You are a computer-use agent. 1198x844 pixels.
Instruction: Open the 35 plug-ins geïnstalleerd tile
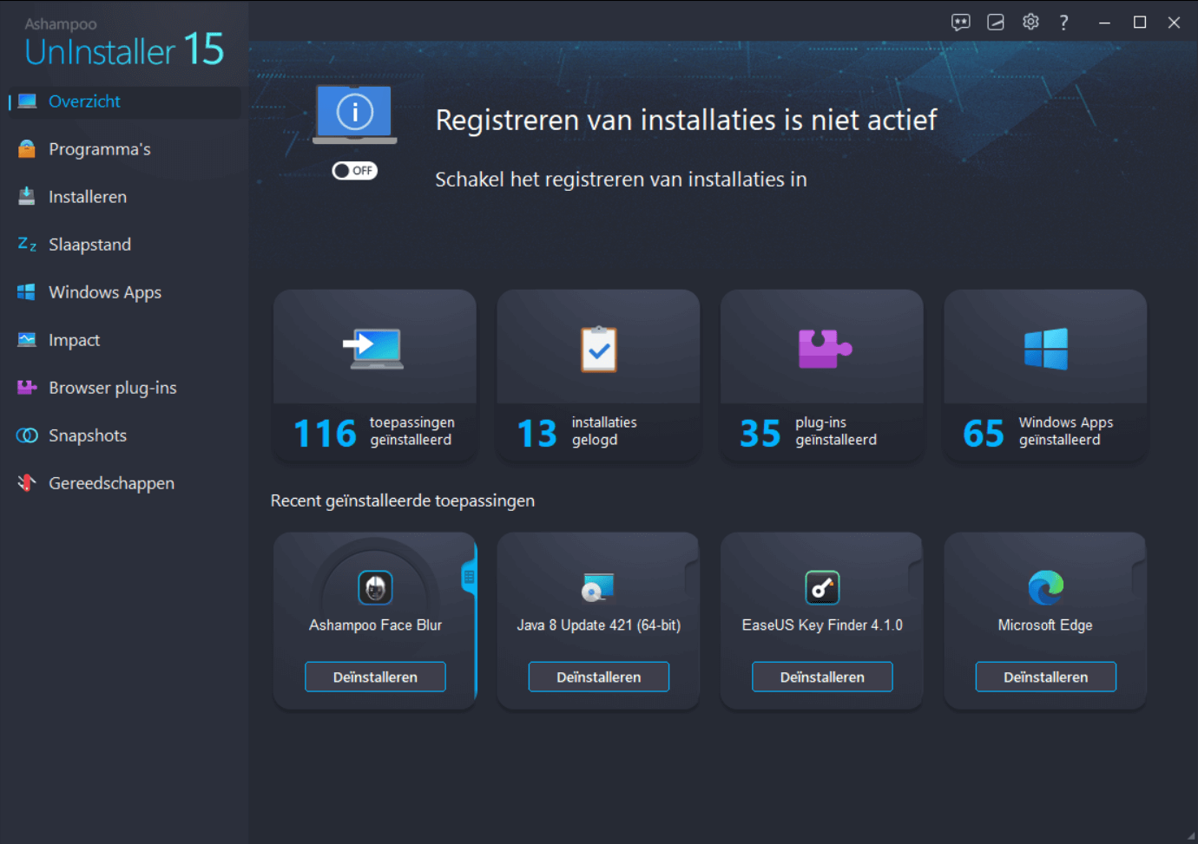tap(822, 376)
